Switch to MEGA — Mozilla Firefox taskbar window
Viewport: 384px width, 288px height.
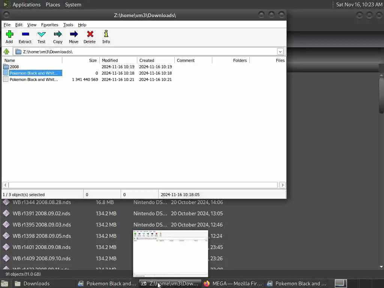click(233, 283)
